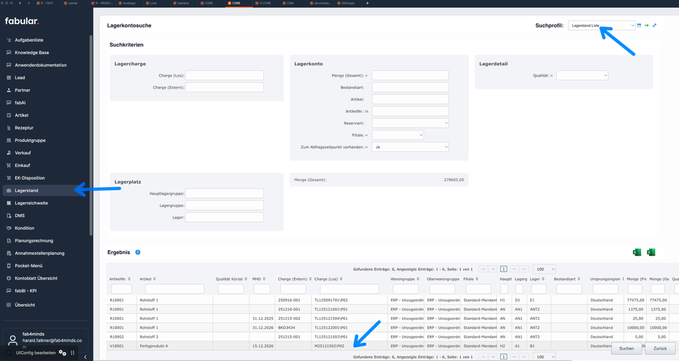Click the grid dots icon in UIConfig bar

pos(73,353)
